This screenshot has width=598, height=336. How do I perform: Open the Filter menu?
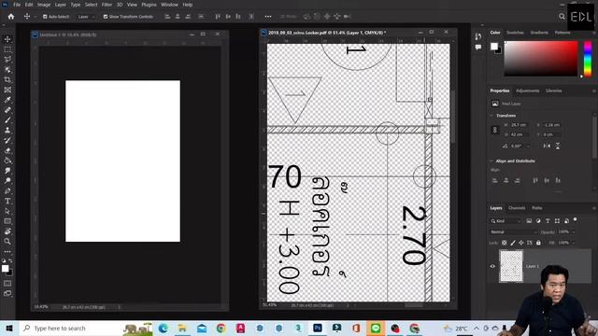pyautogui.click(x=107, y=5)
